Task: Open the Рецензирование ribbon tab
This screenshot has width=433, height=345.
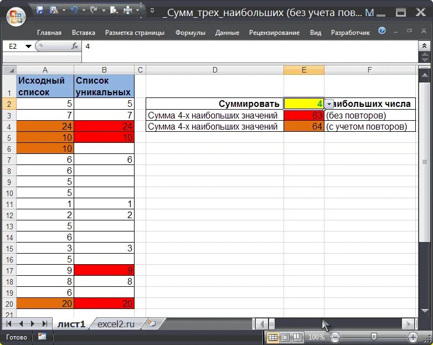Action: click(274, 33)
